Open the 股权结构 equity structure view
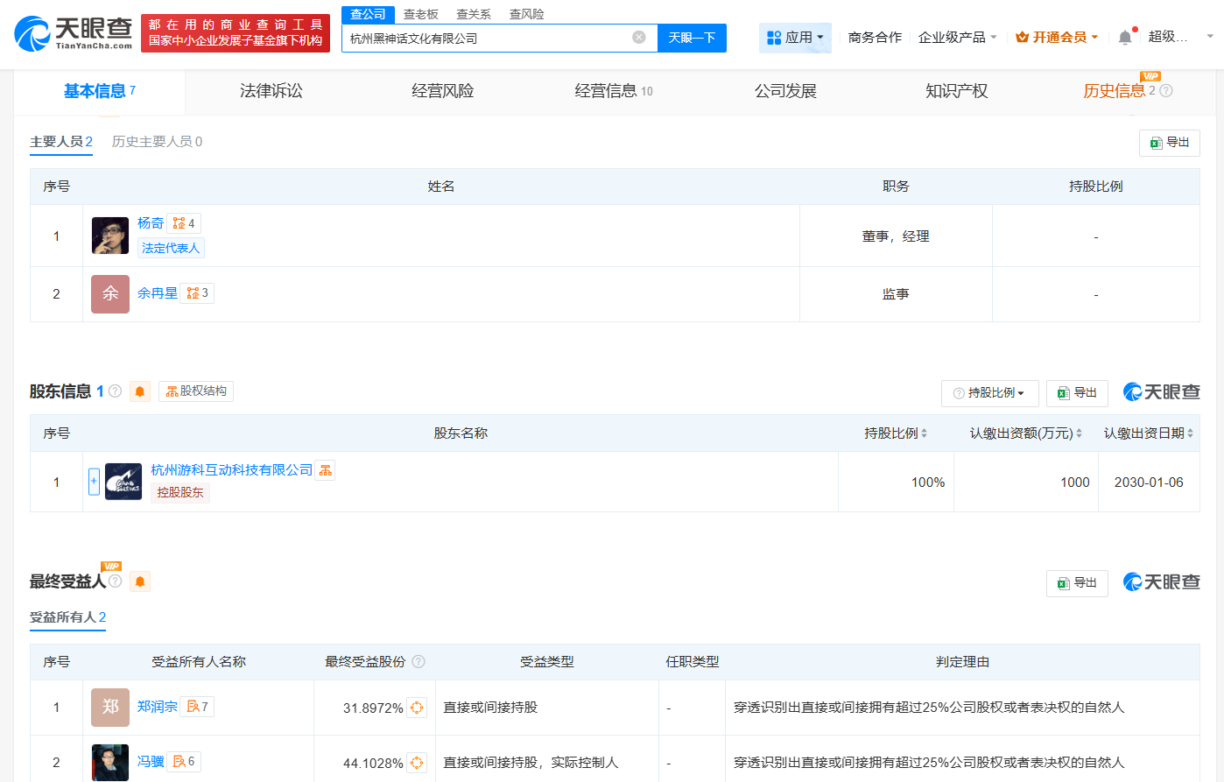 click(194, 391)
